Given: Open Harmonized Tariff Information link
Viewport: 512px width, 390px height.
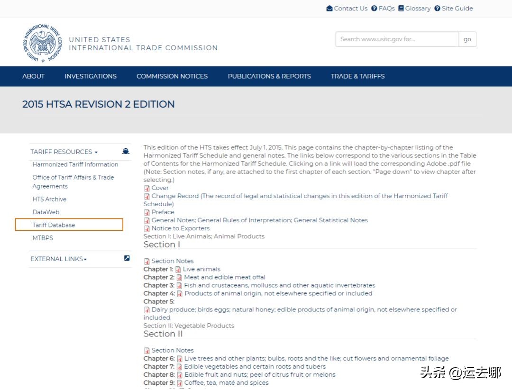Looking at the screenshot, I should pyautogui.click(x=75, y=164).
